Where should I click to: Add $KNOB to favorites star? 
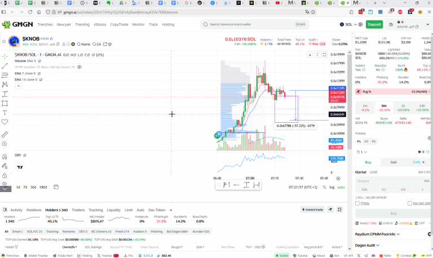(x=4, y=41)
